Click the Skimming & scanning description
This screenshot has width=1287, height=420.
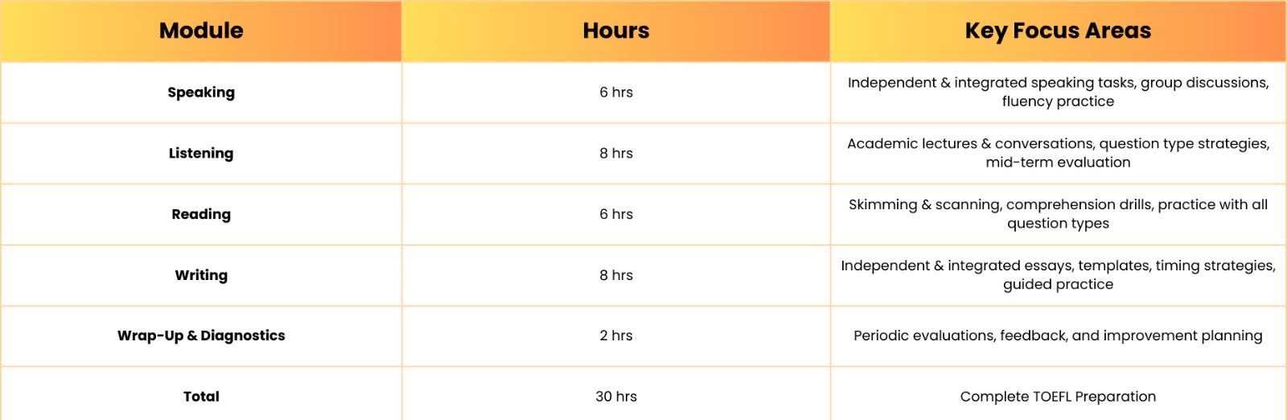[1058, 214]
